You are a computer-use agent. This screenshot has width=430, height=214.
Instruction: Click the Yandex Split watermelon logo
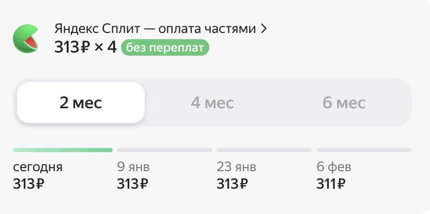[25, 39]
